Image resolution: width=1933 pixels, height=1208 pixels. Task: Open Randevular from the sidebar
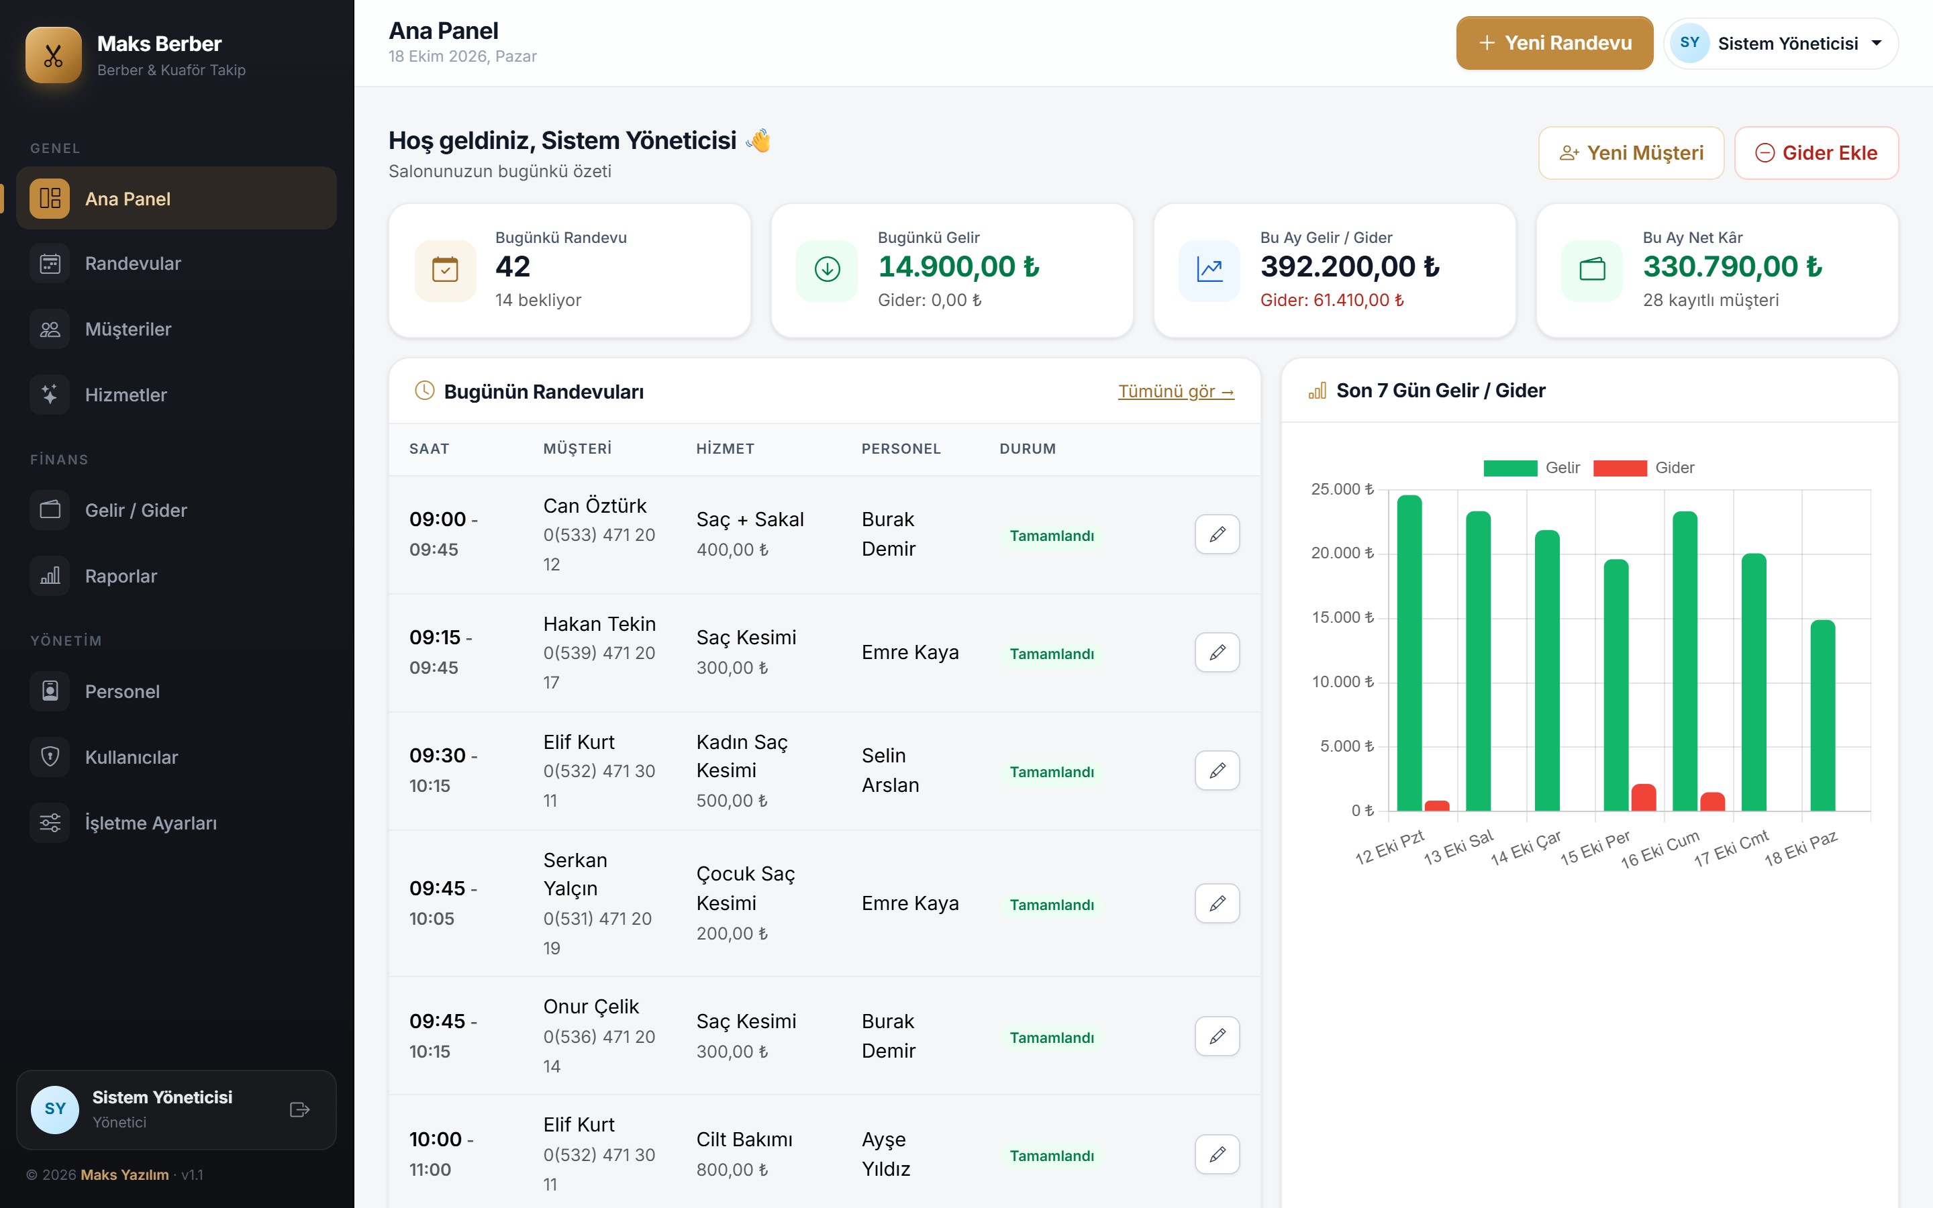point(177,264)
